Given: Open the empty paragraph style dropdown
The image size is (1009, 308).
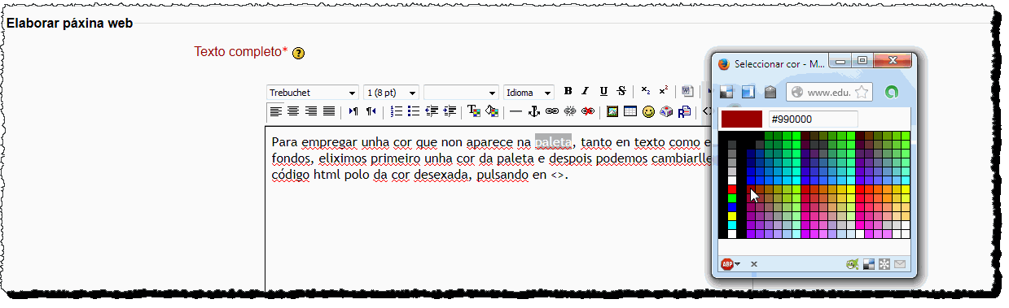Looking at the screenshot, I should coord(460,93).
